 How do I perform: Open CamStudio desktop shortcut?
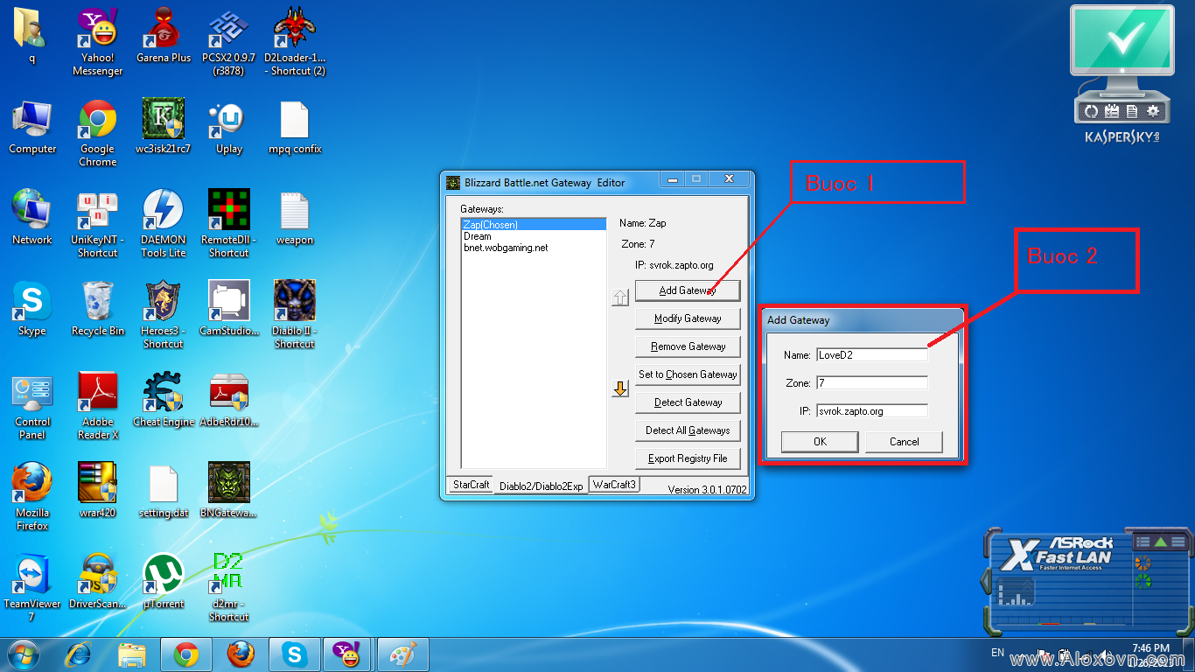(228, 308)
